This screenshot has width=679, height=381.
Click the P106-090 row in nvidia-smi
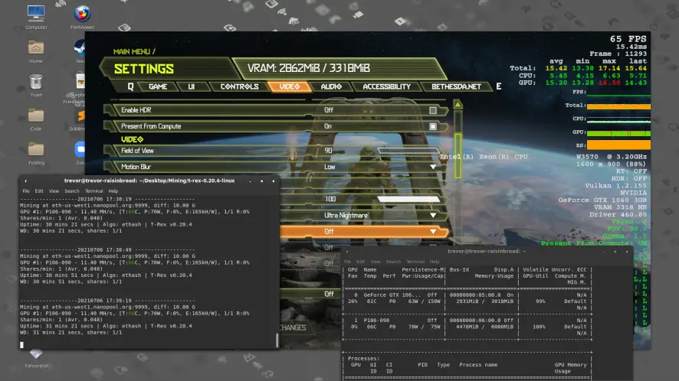467,327
